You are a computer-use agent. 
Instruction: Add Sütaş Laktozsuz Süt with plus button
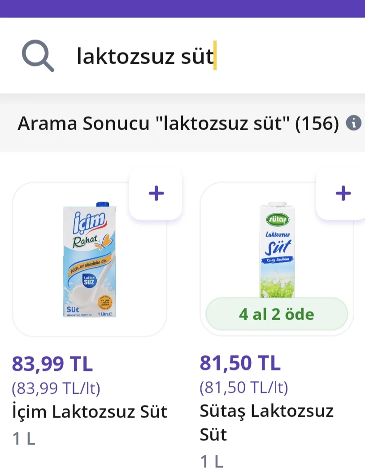coord(343,194)
